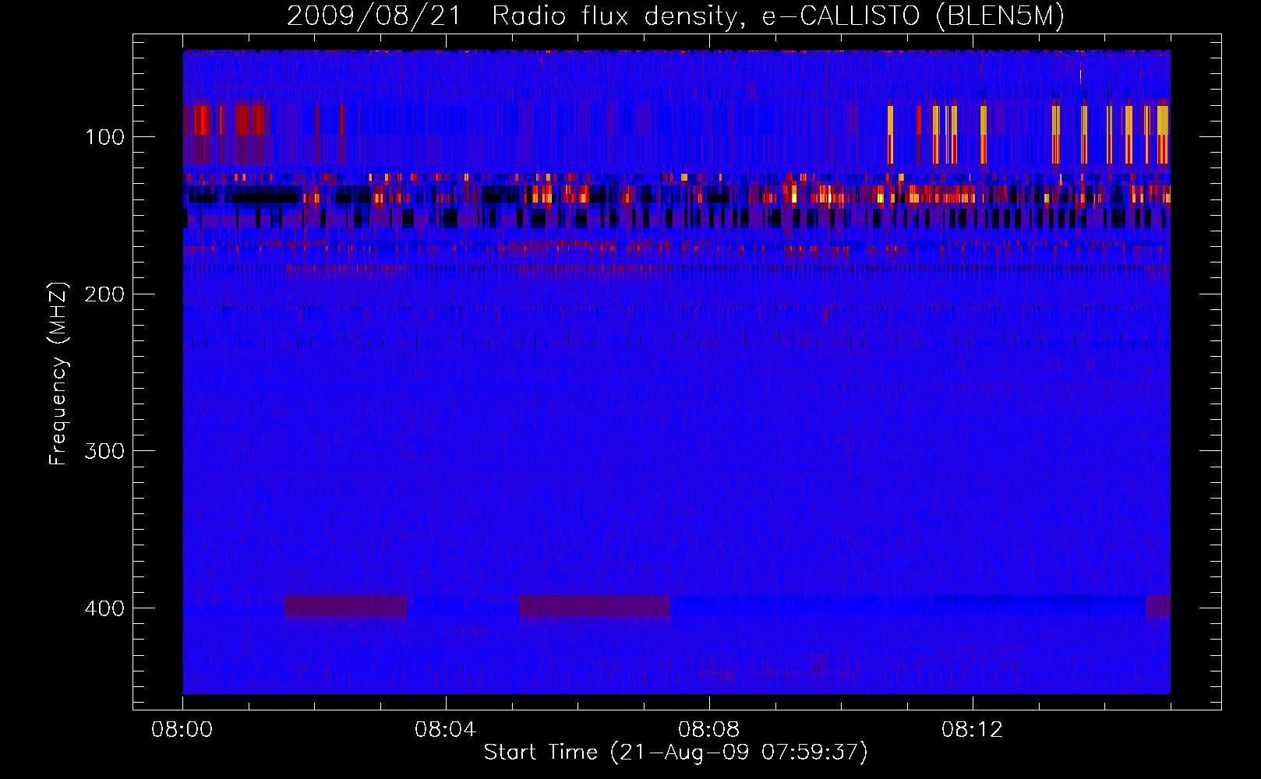Viewport: 1261px width, 779px height.
Task: Click the 08:04 time axis label
Action: point(446,730)
